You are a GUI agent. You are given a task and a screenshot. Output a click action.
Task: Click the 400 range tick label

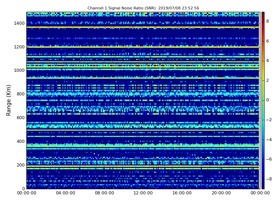[21, 141]
